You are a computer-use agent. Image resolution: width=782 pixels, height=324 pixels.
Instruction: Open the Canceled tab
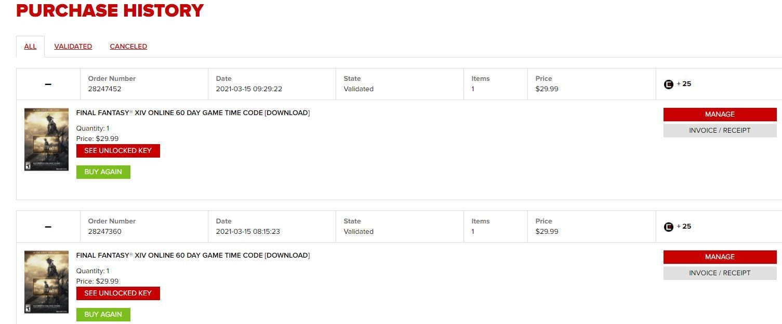pyautogui.click(x=128, y=47)
